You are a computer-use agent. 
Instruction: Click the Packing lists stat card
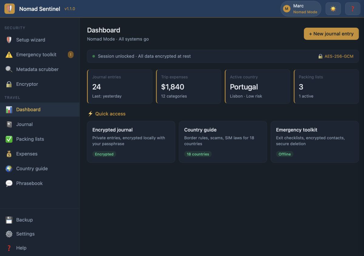click(x=326, y=86)
